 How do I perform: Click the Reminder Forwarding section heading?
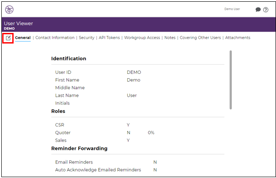(x=79, y=149)
